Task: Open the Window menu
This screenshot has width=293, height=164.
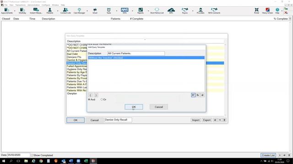Action: (55, 5)
